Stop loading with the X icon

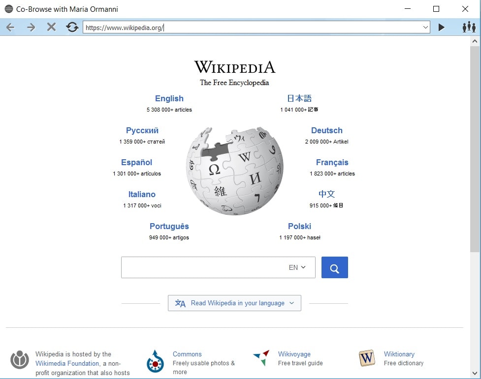51,27
